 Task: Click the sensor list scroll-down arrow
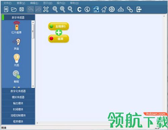point(33,86)
